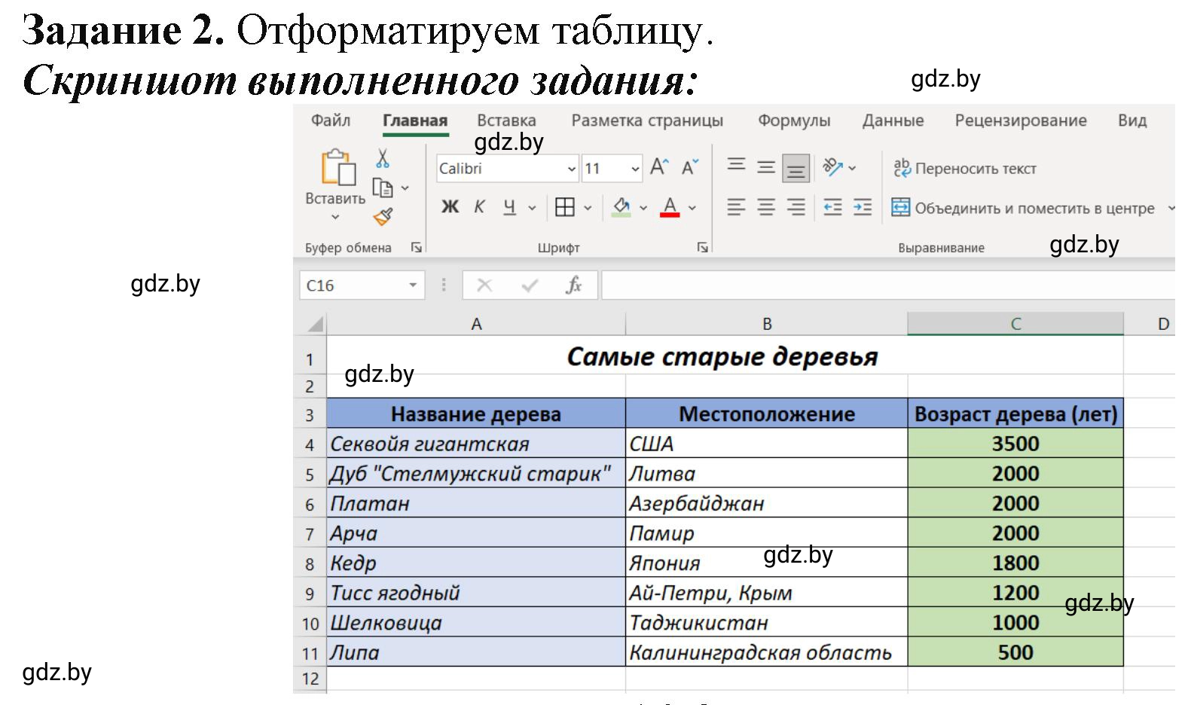Toggle italic formatting (К)
The image size is (1191, 705).
click(479, 207)
